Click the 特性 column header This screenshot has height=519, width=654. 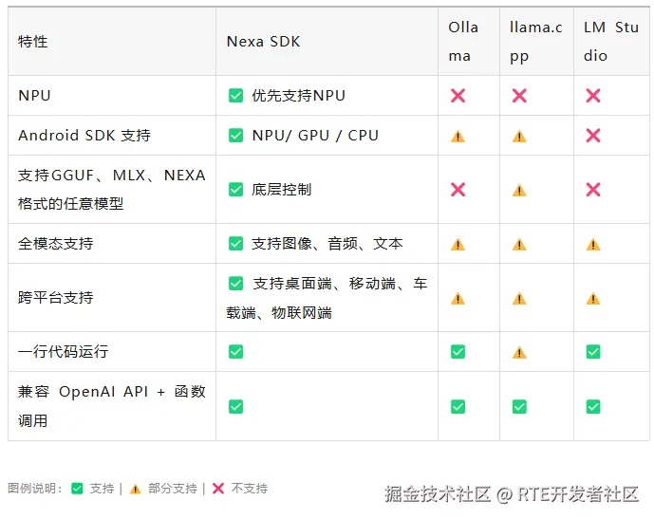[x=33, y=42]
